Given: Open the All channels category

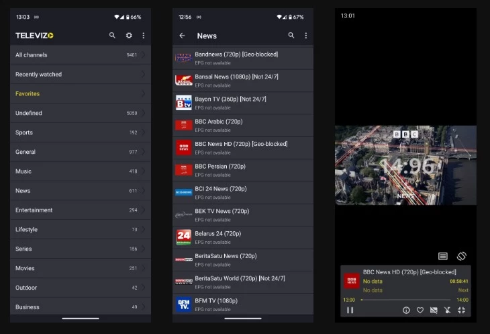Looking at the screenshot, I should click(81, 54).
